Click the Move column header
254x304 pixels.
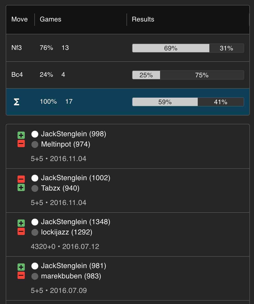(x=20, y=19)
